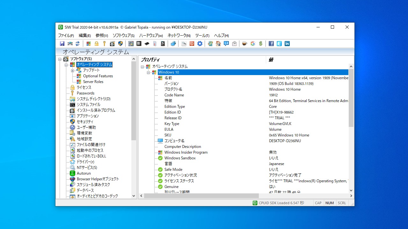
Task: Select Autorun in the tree
Action: [x=84, y=173]
